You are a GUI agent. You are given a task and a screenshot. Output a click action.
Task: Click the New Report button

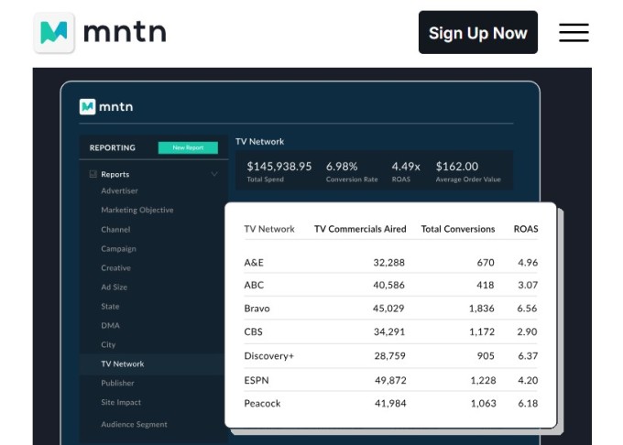pos(188,147)
